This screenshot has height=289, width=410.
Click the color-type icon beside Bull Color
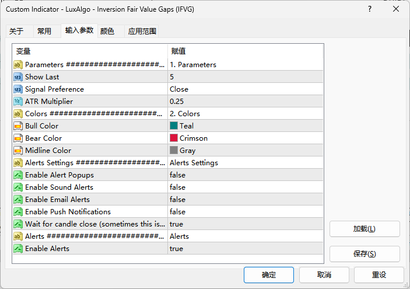17,126
